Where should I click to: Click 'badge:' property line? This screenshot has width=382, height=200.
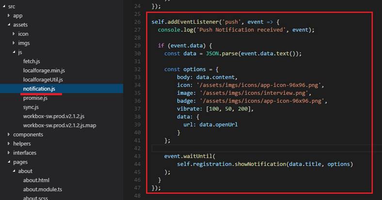252,101
